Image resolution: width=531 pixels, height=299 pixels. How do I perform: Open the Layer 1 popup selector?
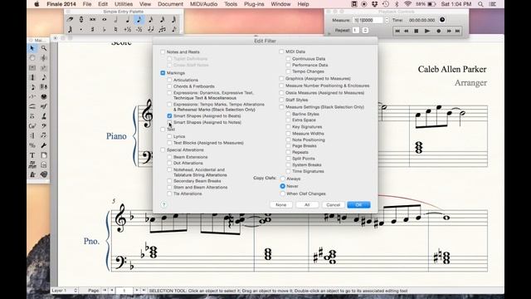[x=65, y=291]
